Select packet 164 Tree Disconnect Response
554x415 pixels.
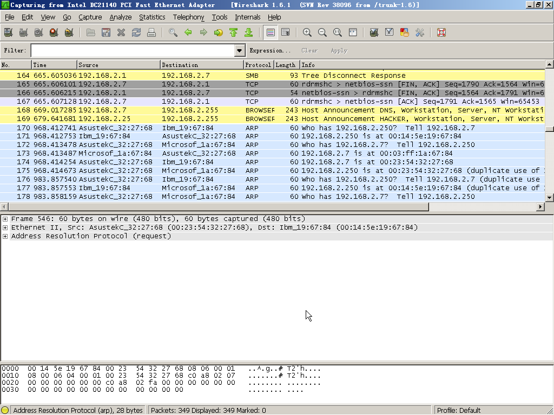pos(272,76)
